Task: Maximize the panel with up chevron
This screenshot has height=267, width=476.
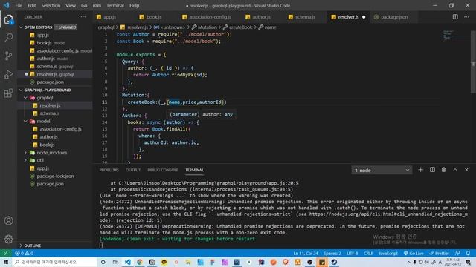Action: click(x=455, y=170)
